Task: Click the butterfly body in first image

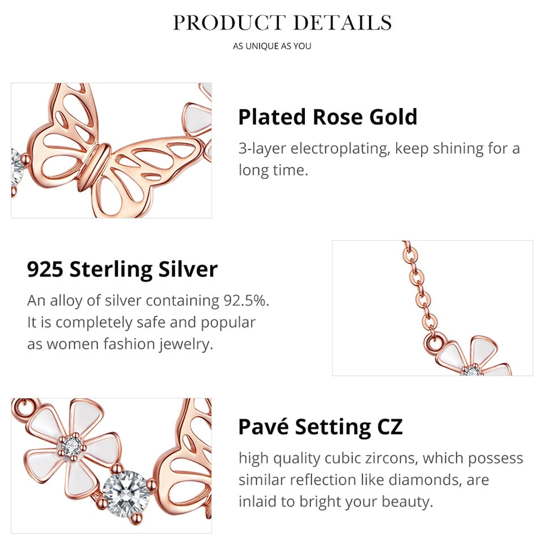Action: point(93,167)
